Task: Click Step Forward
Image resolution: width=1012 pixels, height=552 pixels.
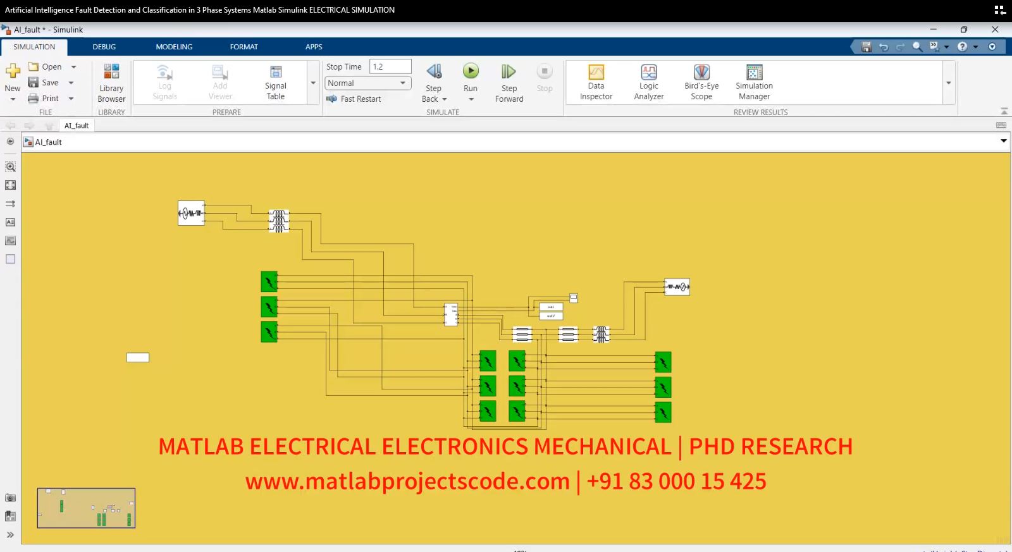Action: 509,83
